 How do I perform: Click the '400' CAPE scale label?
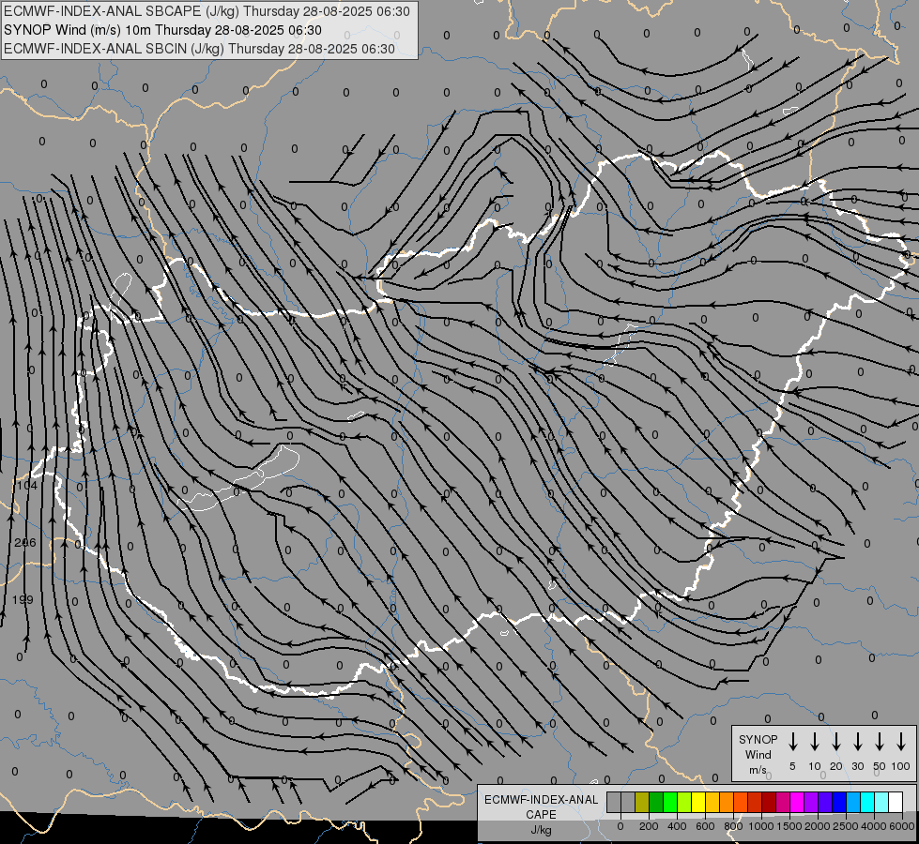pyautogui.click(x=677, y=826)
